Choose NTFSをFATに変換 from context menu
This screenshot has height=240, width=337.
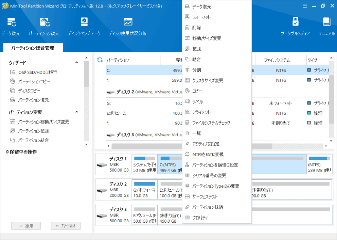click(217, 154)
